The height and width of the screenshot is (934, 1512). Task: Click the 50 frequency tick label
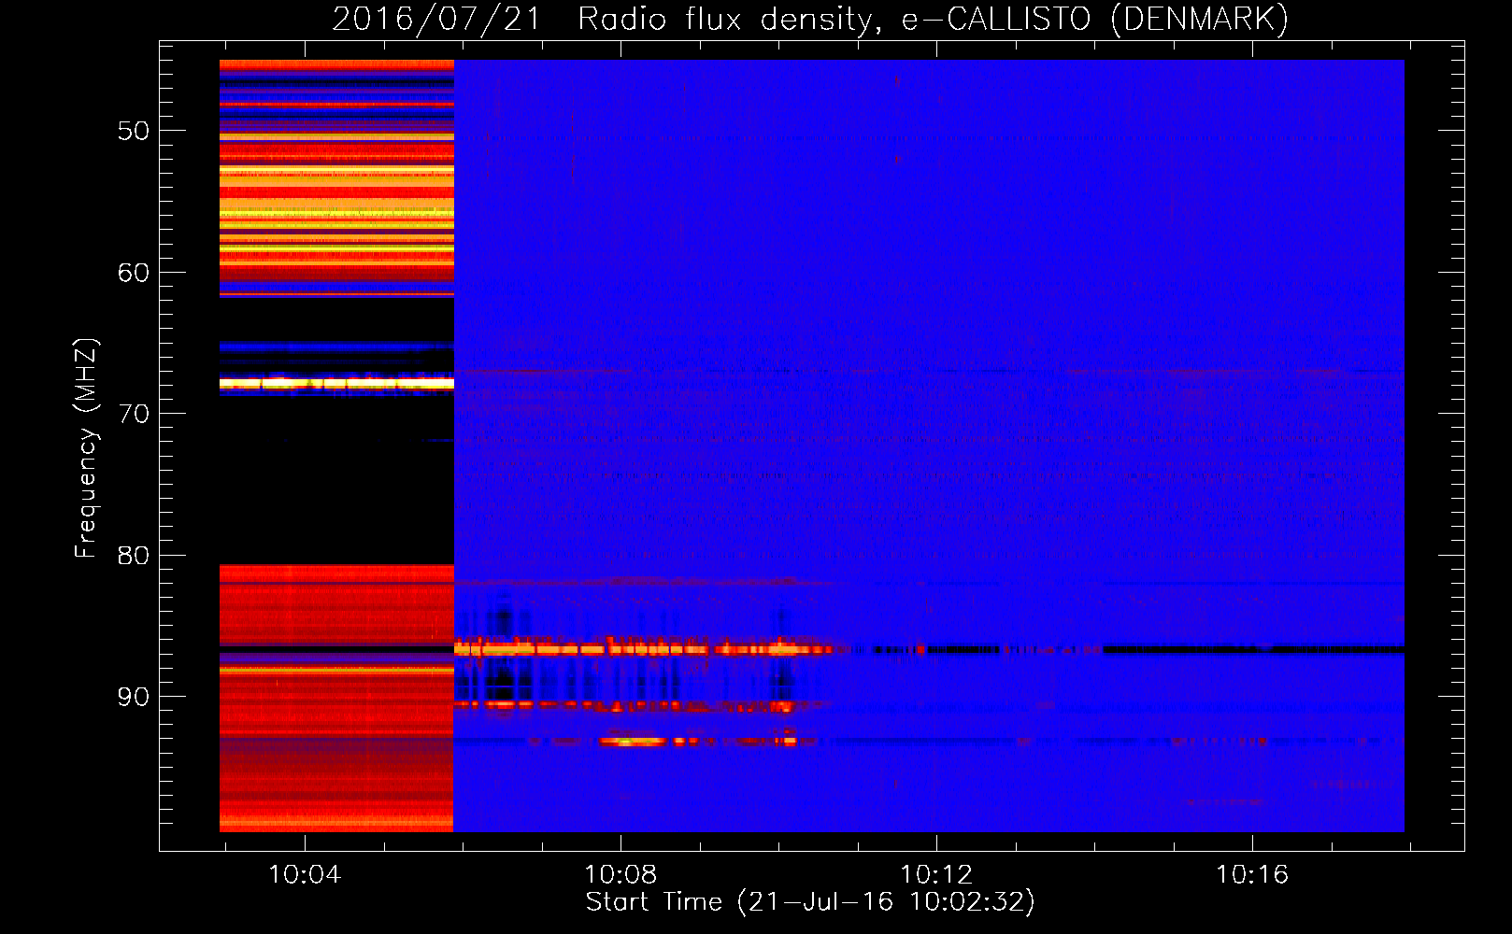tap(134, 131)
